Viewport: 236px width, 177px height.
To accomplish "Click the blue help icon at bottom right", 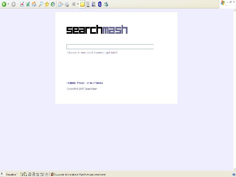I will [x=234, y=174].
